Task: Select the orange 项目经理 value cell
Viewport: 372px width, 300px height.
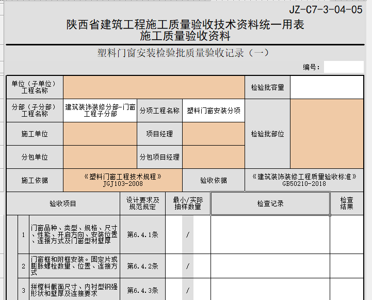Action: tap(213, 134)
